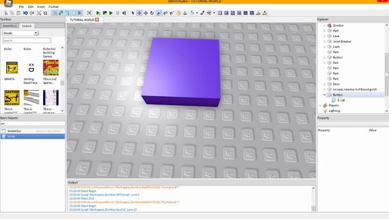Select the Script child under Button
Image resolution: width=389 pixels, height=219 pixels.
(341, 100)
